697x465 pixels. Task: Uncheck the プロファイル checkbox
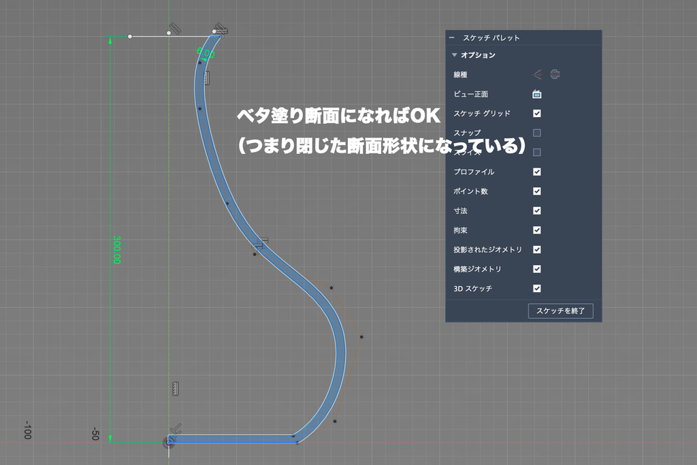[x=537, y=172]
